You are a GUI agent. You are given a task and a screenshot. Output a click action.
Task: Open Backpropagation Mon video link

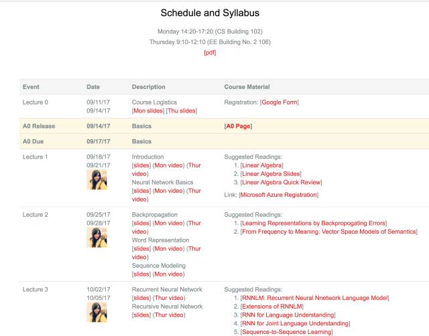(168, 223)
